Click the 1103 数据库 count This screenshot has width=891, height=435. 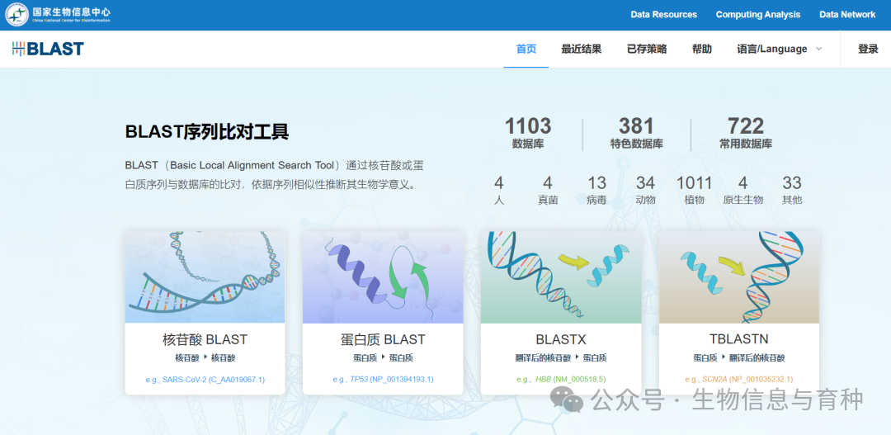[x=528, y=134]
